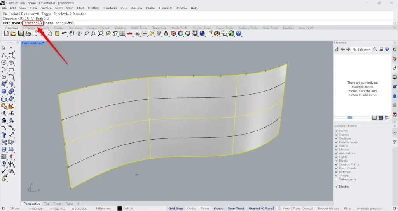398x211 pixels.
Task: Toggle the PolySurfaces selection filter
Action: pos(336,142)
